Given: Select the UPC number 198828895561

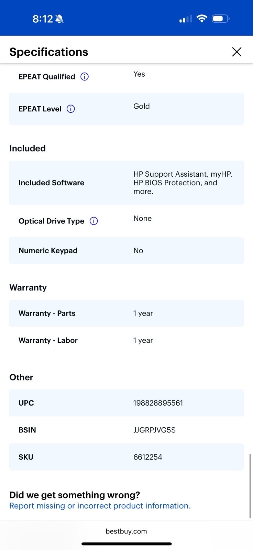Looking at the screenshot, I should 158,403.
